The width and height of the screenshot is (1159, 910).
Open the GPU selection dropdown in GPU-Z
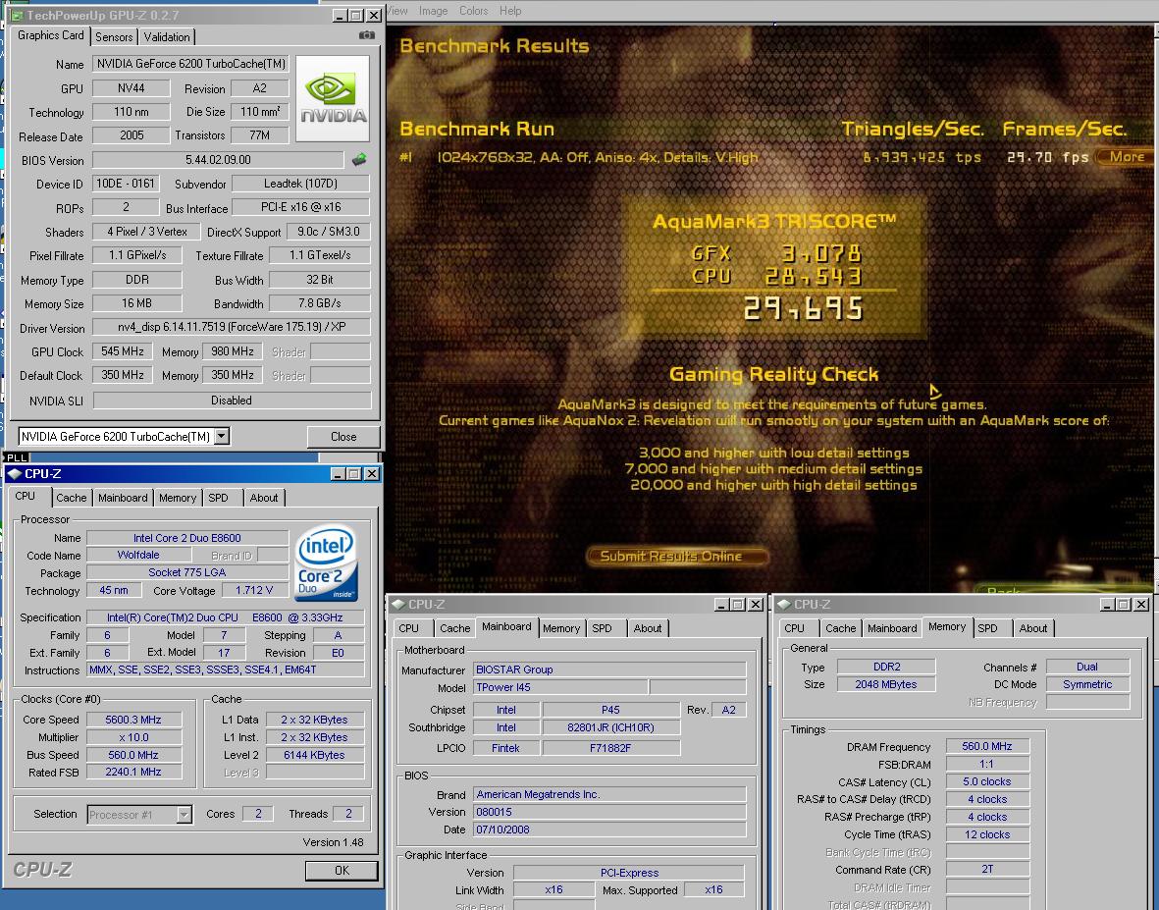click(x=221, y=436)
